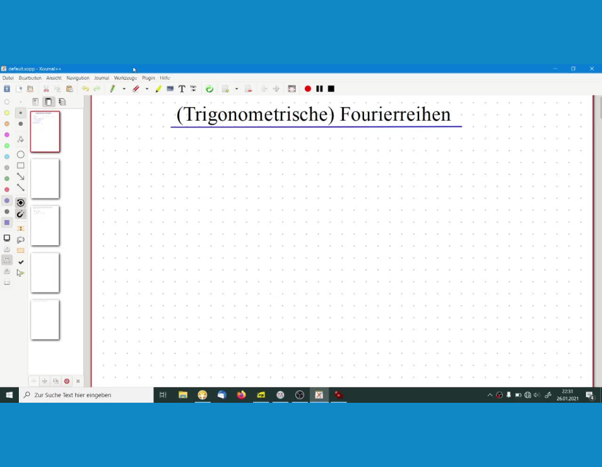602x467 pixels.
Task: Select the vertical space tool
Action: coord(21,229)
